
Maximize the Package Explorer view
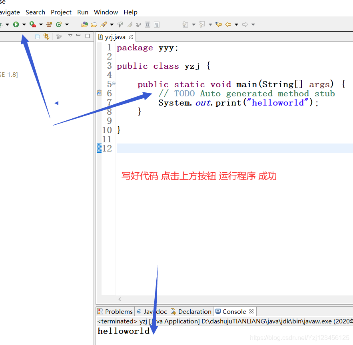click(x=88, y=36)
